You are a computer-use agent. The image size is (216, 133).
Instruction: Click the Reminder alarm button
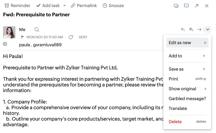(x=17, y=6)
